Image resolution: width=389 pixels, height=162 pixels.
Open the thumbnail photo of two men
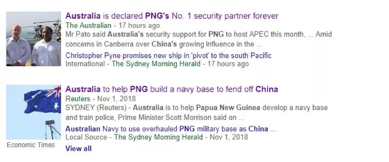tap(33, 39)
